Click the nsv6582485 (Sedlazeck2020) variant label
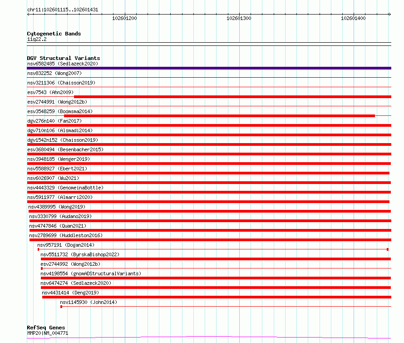Screen dimensions: 404x343 [x=63, y=64]
